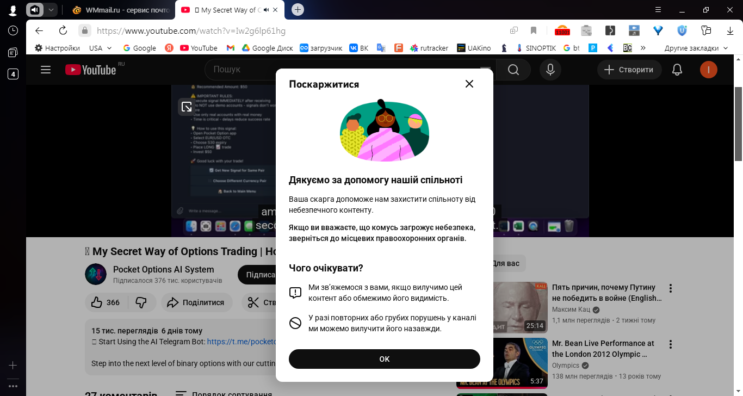Expand the Другие закладки folder
The width and height of the screenshot is (743, 396).
pyautogui.click(x=696, y=48)
